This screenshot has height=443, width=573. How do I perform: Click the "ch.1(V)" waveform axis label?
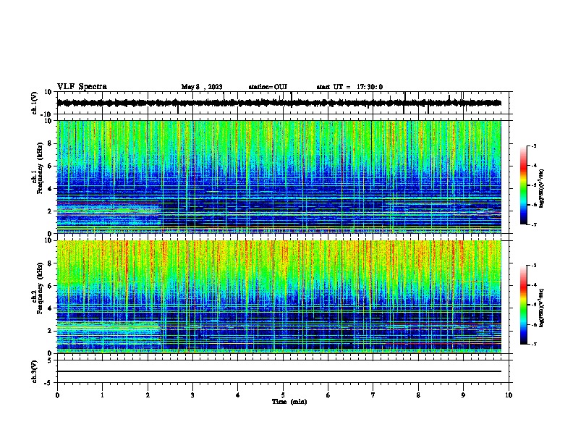click(x=35, y=103)
